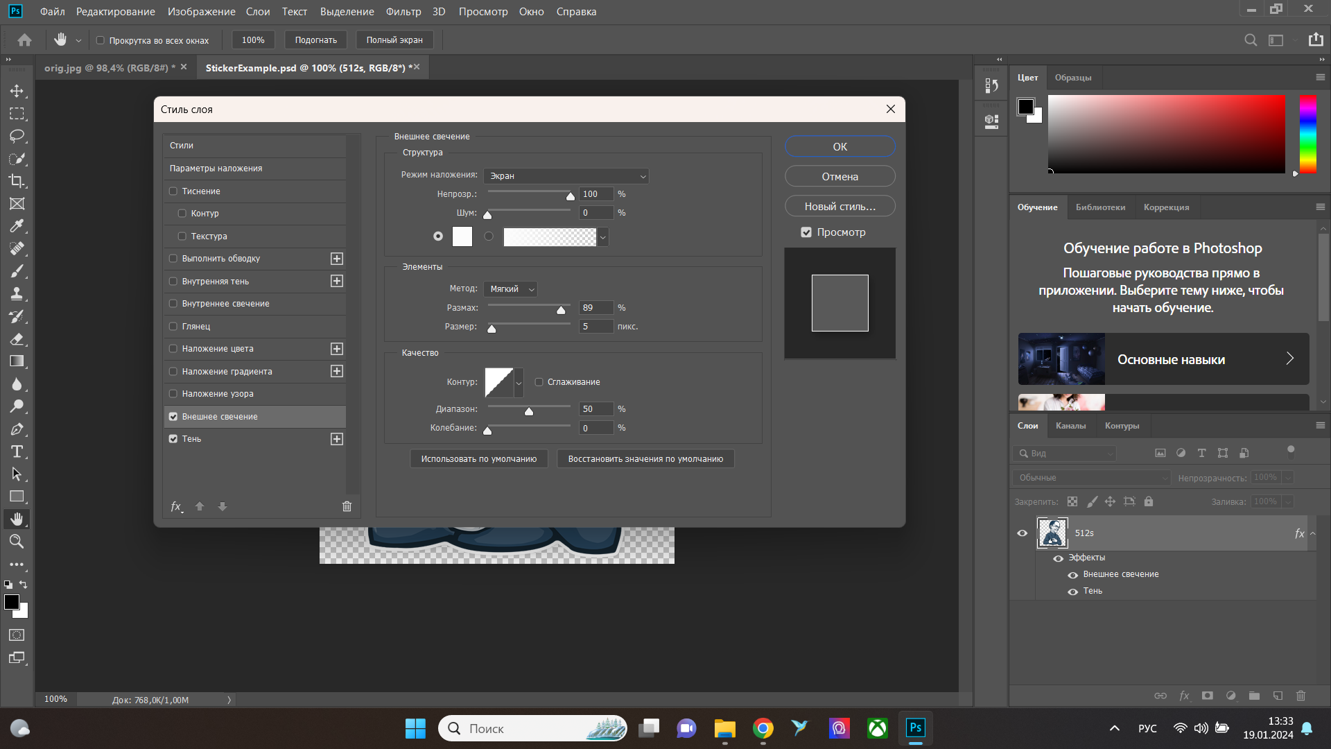Switch to the Каналы tab
The width and height of the screenshot is (1331, 749).
point(1070,426)
